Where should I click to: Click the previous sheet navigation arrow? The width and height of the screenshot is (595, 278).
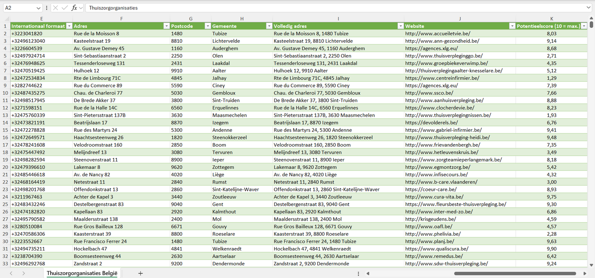coord(11,273)
